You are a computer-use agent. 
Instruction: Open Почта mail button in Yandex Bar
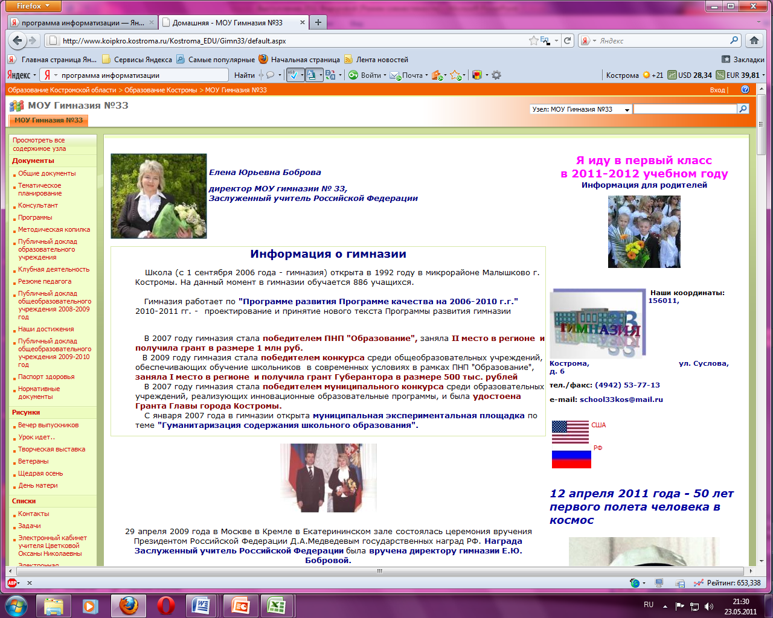(408, 75)
